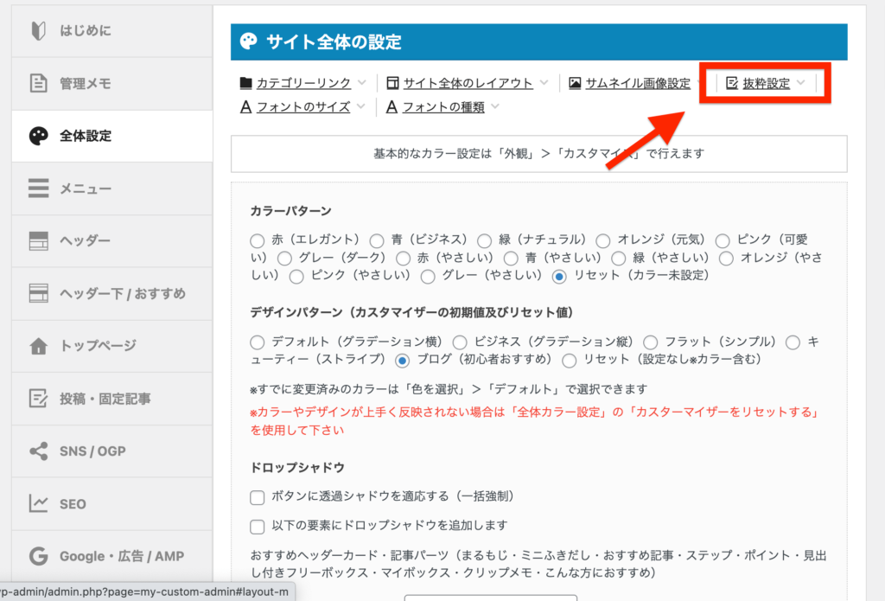Click the Google・広告 / AMP G icon
Screen dimensions: 885x601
click(38, 556)
